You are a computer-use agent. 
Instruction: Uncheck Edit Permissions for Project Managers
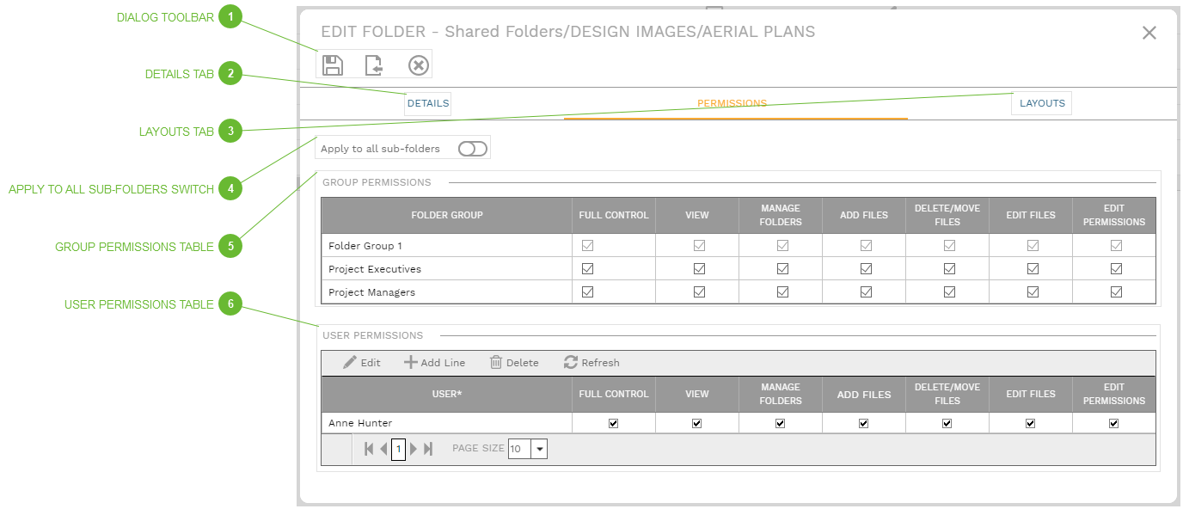coord(1116,292)
